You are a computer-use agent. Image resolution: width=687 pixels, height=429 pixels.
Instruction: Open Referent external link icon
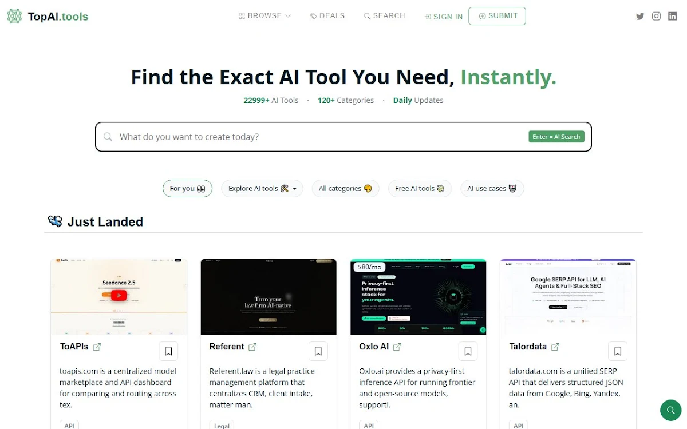(x=252, y=347)
